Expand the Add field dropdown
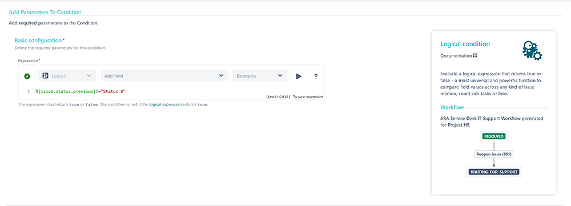 pos(164,76)
